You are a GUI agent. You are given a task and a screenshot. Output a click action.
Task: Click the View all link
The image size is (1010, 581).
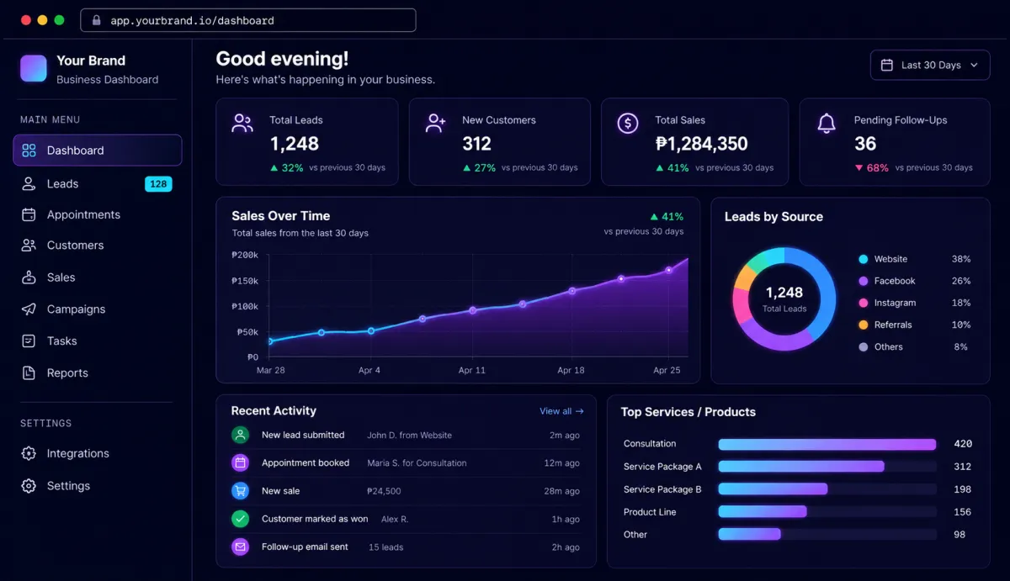click(x=561, y=411)
